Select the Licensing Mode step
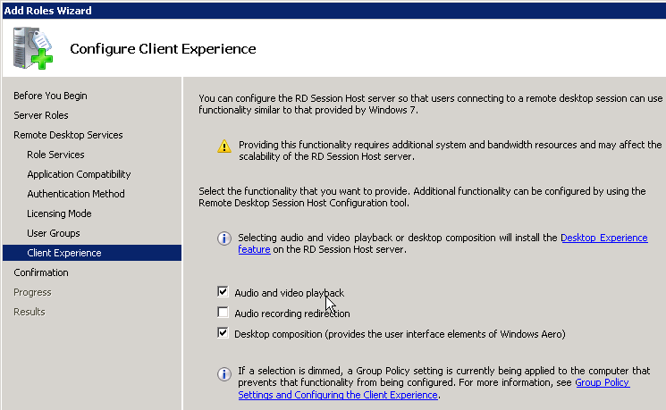666x410 pixels. point(59,213)
